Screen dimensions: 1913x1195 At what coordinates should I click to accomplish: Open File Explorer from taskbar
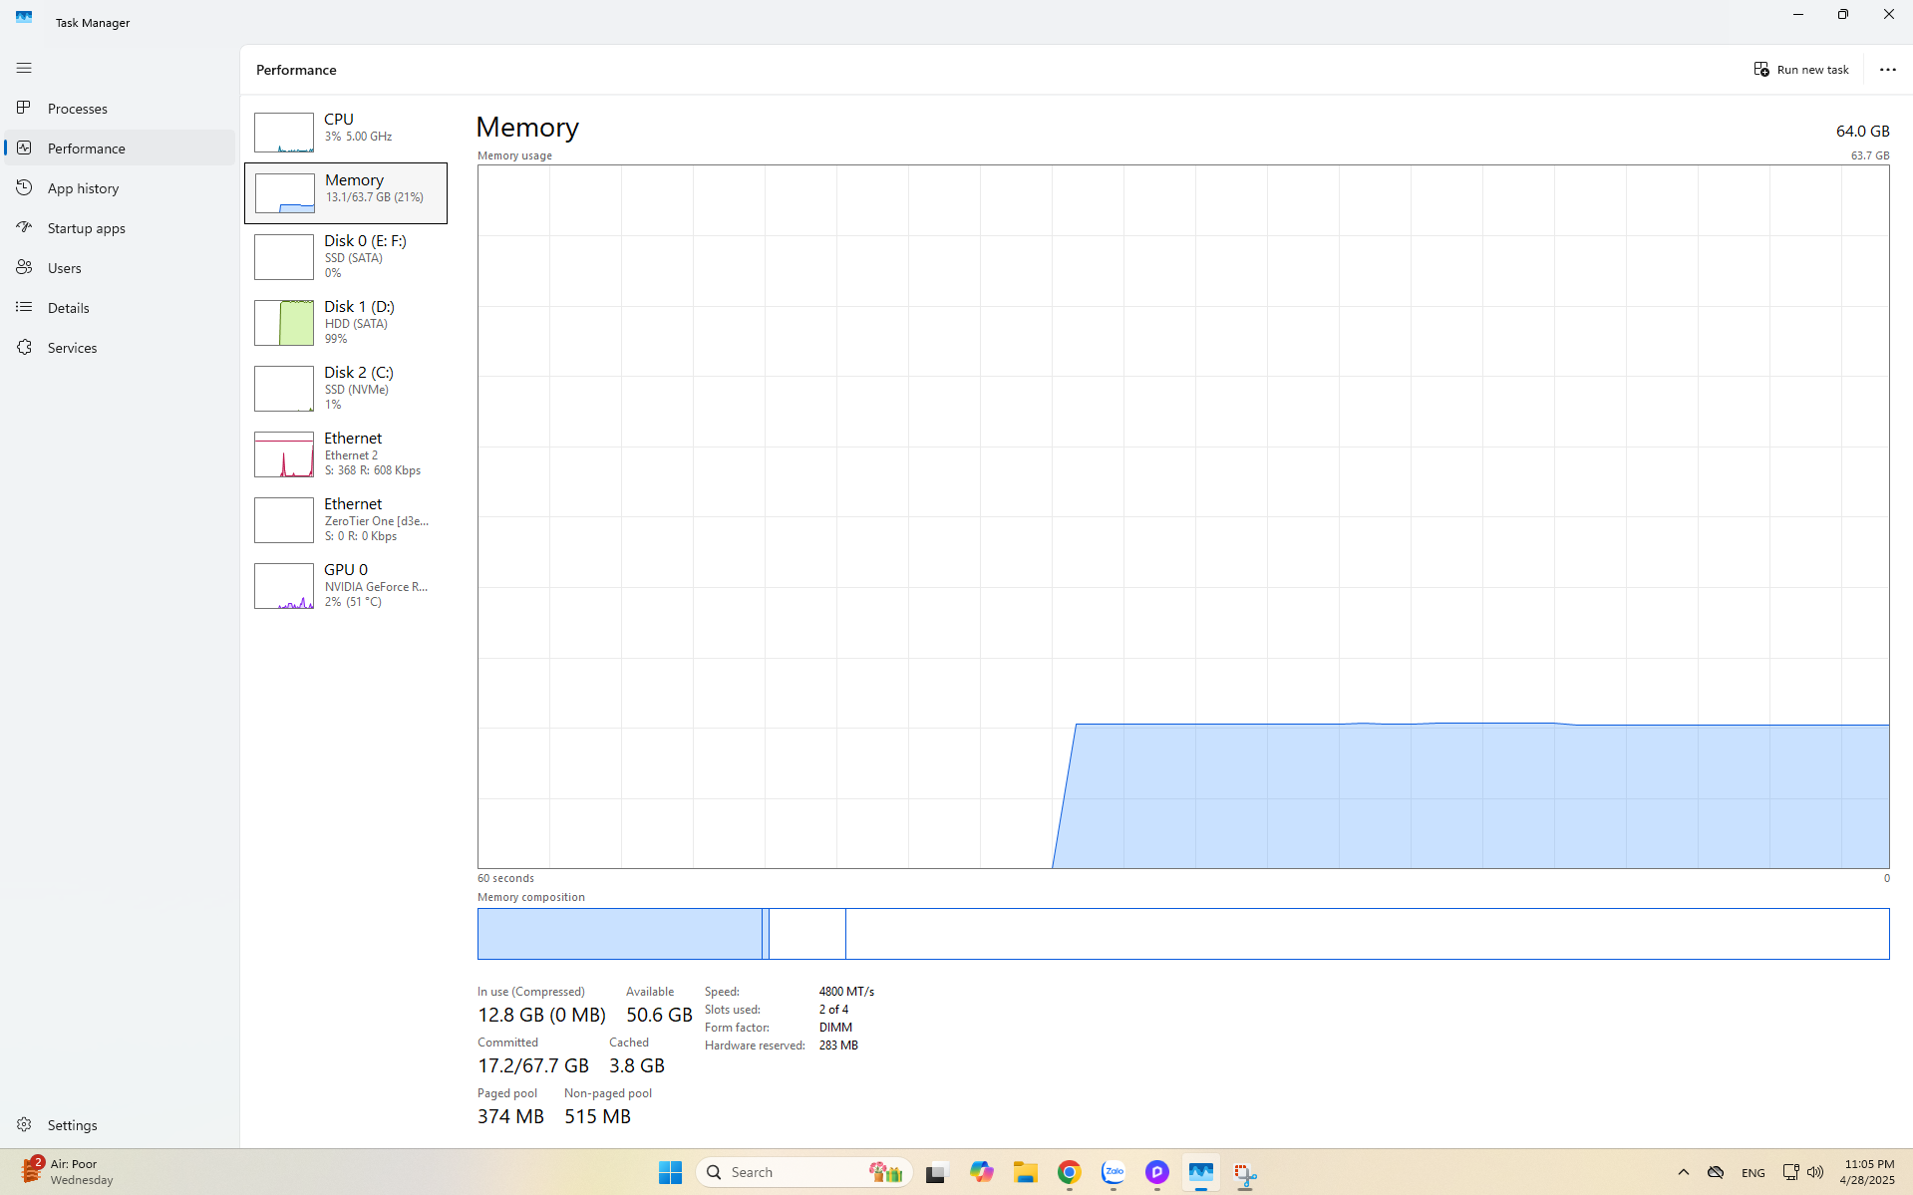(x=1026, y=1172)
